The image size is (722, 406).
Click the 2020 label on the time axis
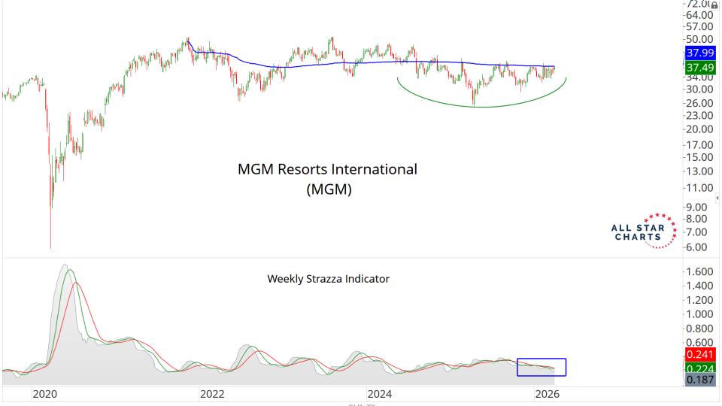click(x=45, y=394)
